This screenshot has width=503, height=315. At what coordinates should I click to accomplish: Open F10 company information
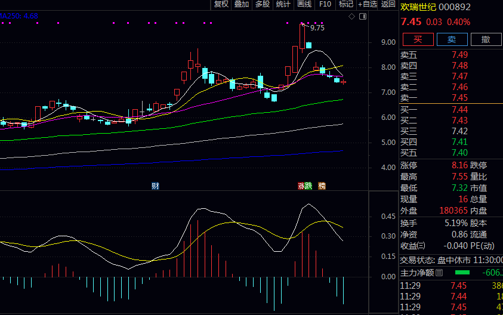click(325, 4)
